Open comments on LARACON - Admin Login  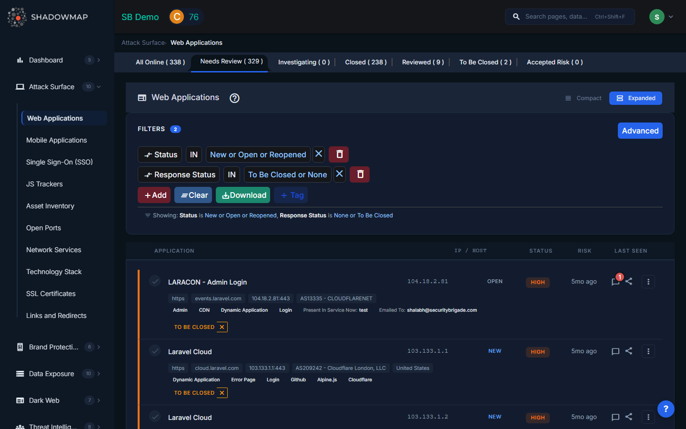[615, 282]
